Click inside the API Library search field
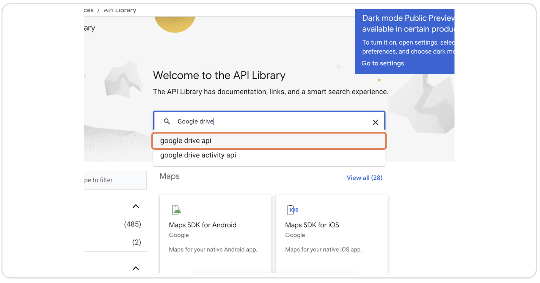The width and height of the screenshot is (540, 283). click(x=265, y=121)
